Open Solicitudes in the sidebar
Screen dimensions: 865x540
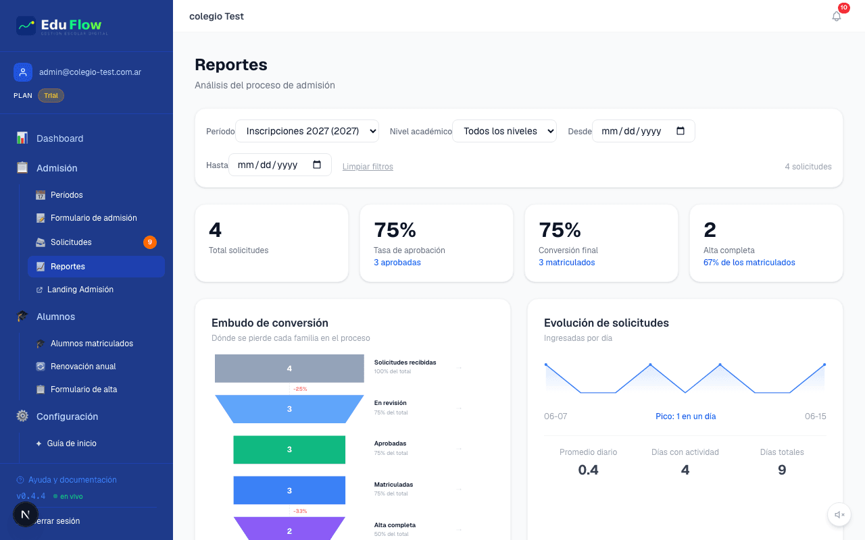tap(96, 242)
